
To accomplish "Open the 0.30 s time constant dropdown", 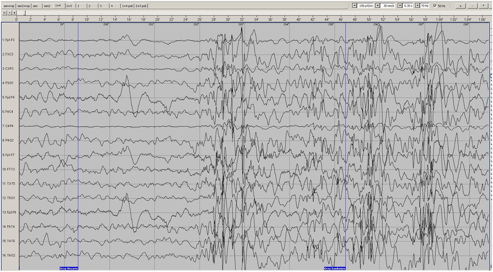I will point(400,6).
